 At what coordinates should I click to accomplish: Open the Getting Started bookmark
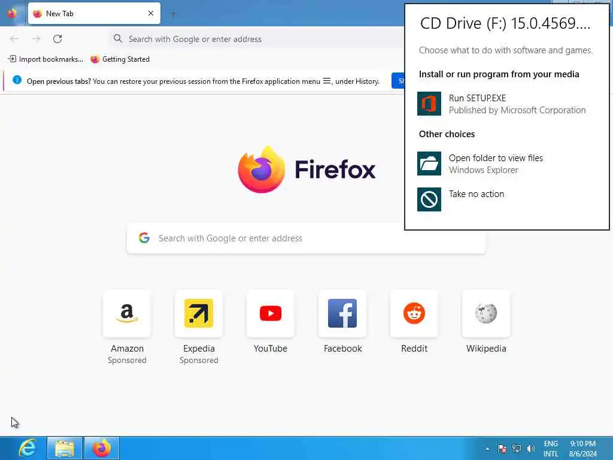pos(120,59)
